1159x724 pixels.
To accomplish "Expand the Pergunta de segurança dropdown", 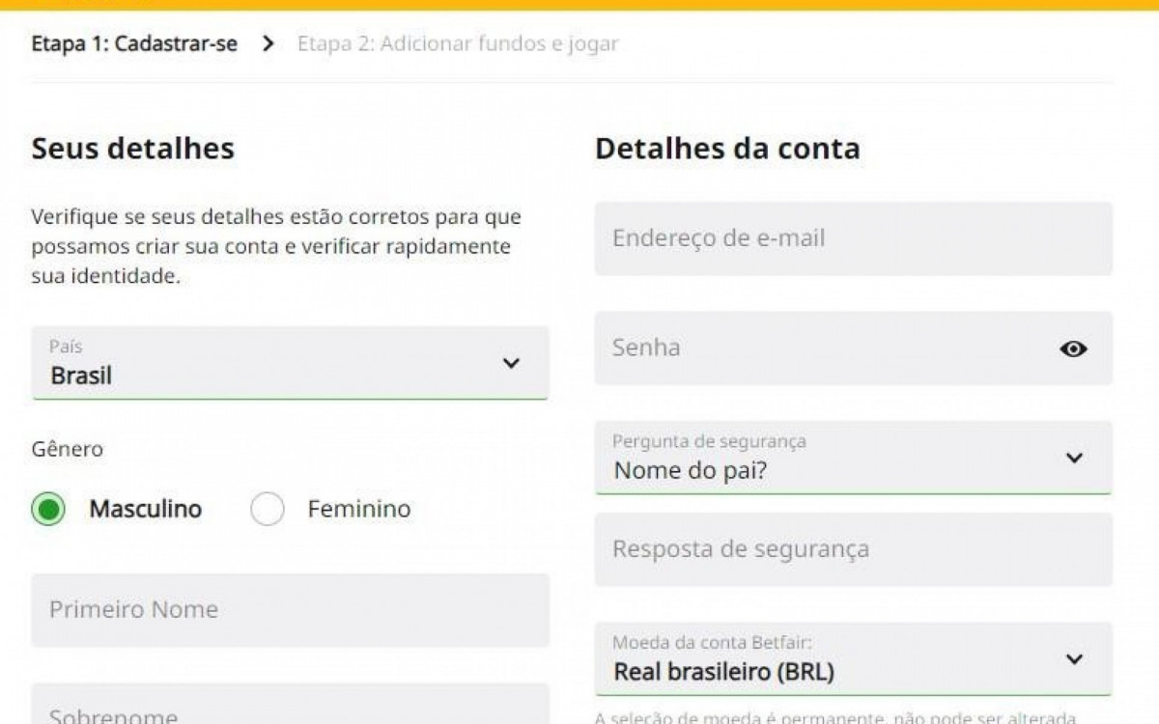I will tap(853, 458).
